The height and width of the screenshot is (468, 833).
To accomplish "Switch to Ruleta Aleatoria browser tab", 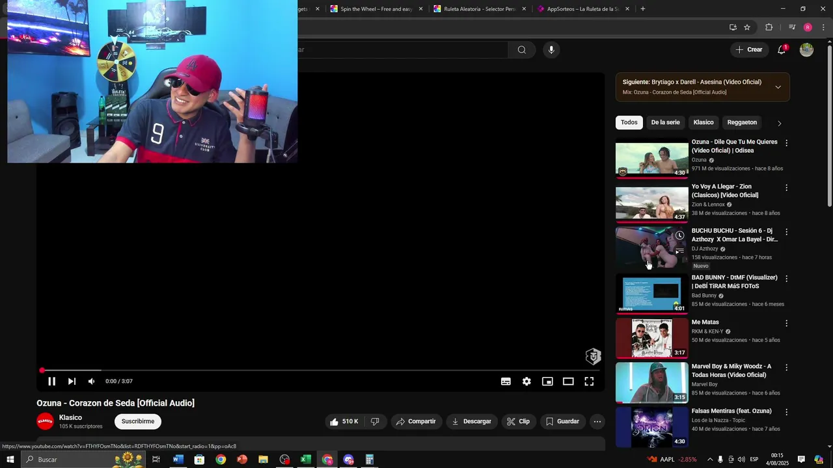I will [479, 9].
